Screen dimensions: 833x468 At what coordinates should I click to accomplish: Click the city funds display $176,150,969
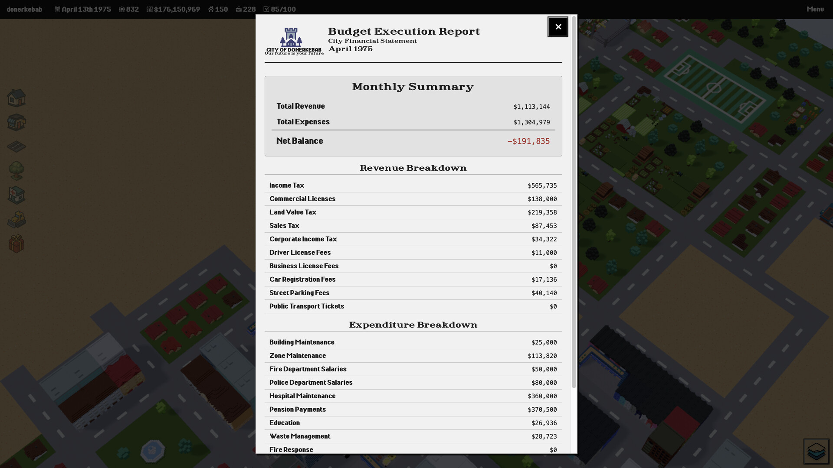173,9
